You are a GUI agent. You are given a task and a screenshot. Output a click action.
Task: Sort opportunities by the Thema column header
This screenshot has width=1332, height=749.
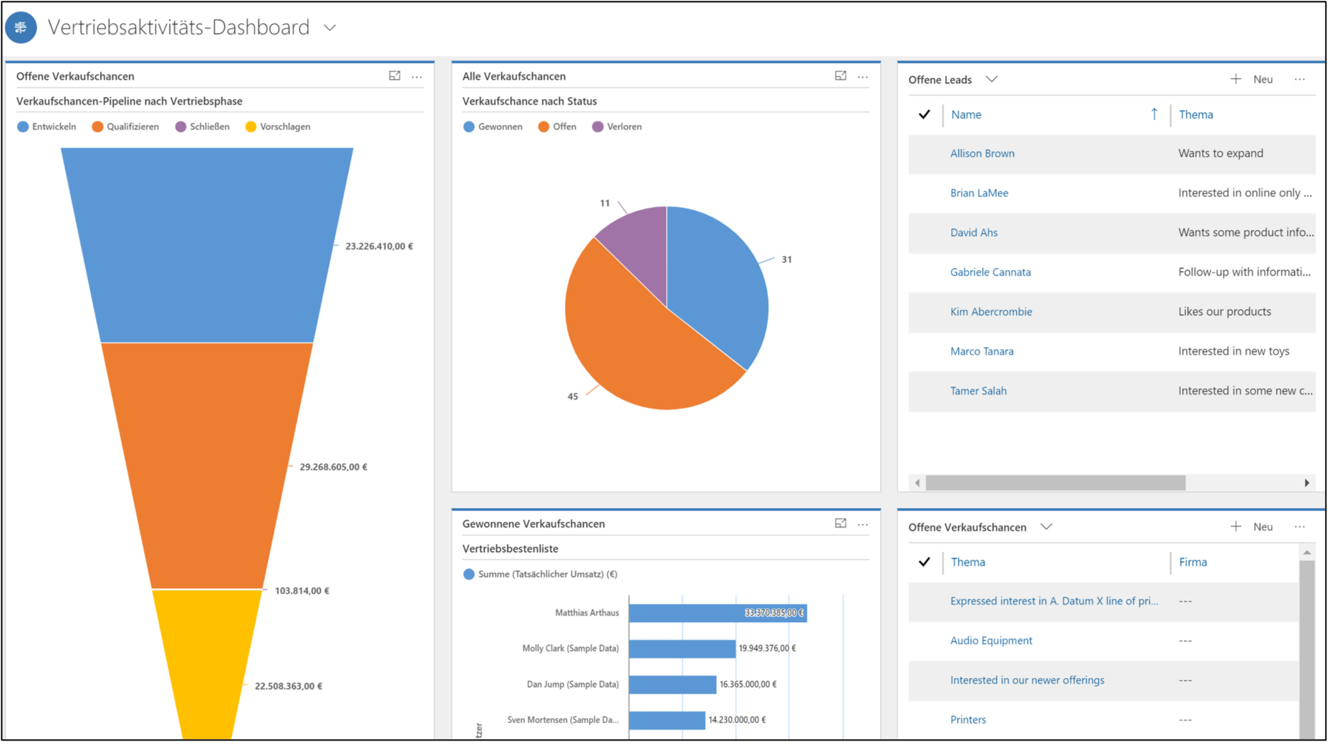tap(968, 562)
